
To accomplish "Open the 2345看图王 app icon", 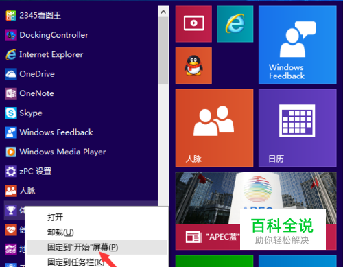I will click(11, 16).
